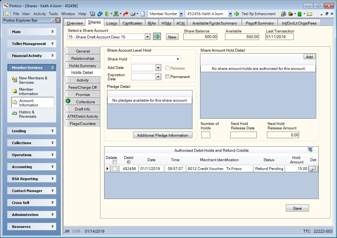Click the green padlock toolbar icon
337x238 pixels.
click(300, 14)
